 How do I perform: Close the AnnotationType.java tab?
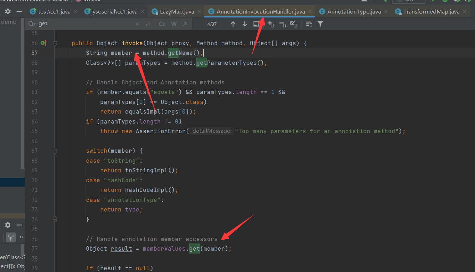tap(386, 12)
